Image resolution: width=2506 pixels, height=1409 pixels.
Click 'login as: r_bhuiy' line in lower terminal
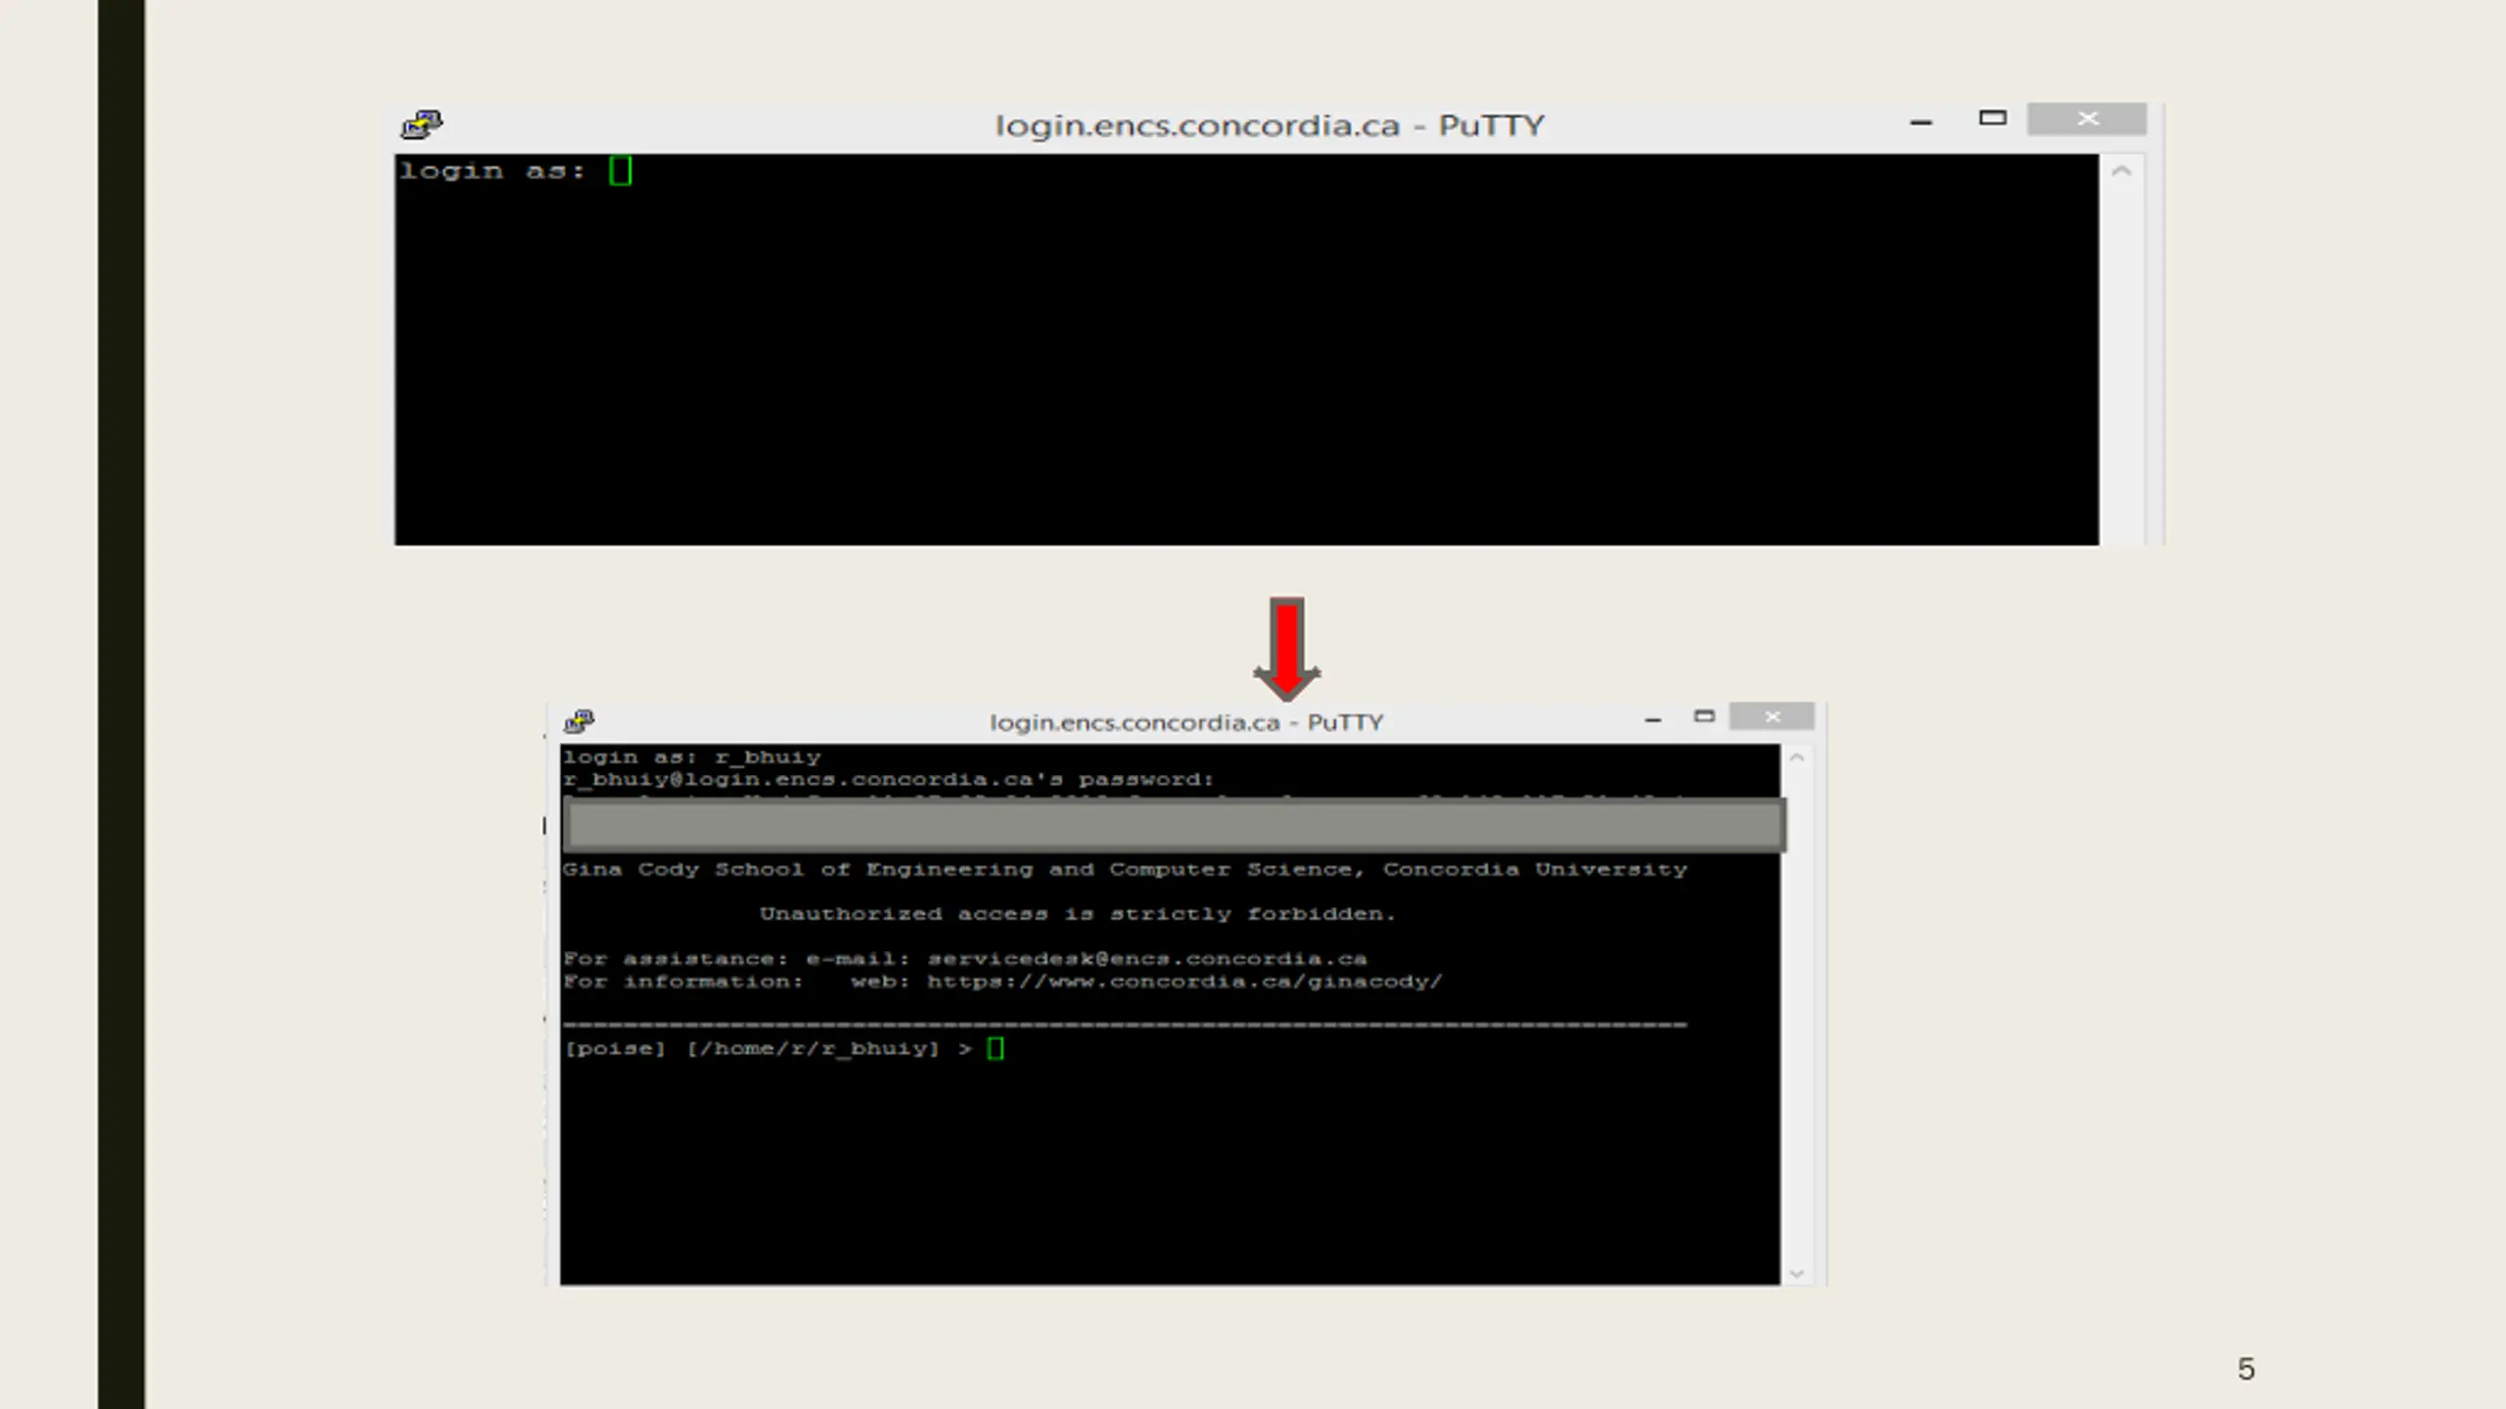point(692,757)
